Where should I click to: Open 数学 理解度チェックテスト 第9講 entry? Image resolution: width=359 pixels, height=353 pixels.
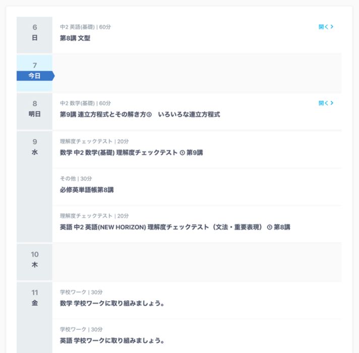197,150
